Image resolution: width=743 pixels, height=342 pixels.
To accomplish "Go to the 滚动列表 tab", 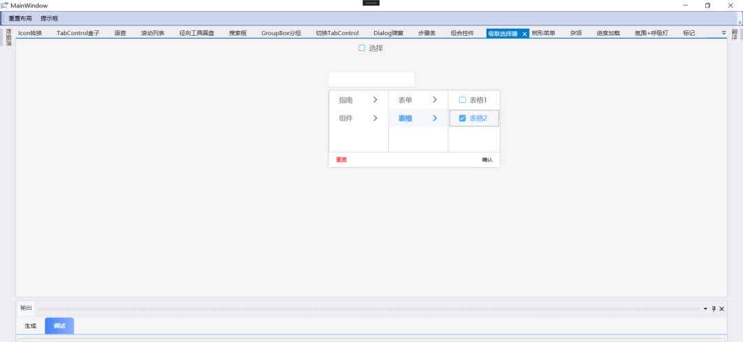I will coord(153,33).
